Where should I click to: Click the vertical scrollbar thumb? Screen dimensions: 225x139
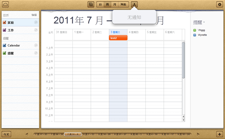click(x=183, y=60)
